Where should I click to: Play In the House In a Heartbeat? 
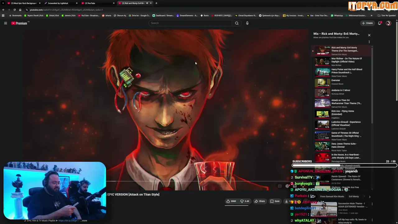(341, 158)
